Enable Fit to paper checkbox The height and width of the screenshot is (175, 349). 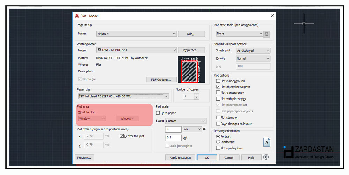(158, 113)
